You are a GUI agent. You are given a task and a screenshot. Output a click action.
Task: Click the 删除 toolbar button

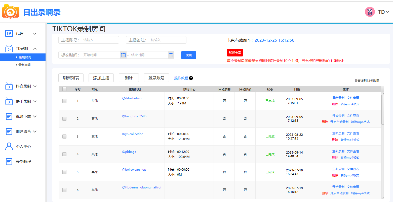coord(129,78)
